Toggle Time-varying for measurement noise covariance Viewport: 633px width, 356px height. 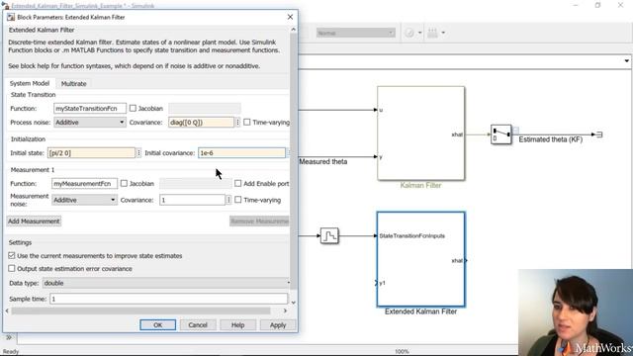237,200
